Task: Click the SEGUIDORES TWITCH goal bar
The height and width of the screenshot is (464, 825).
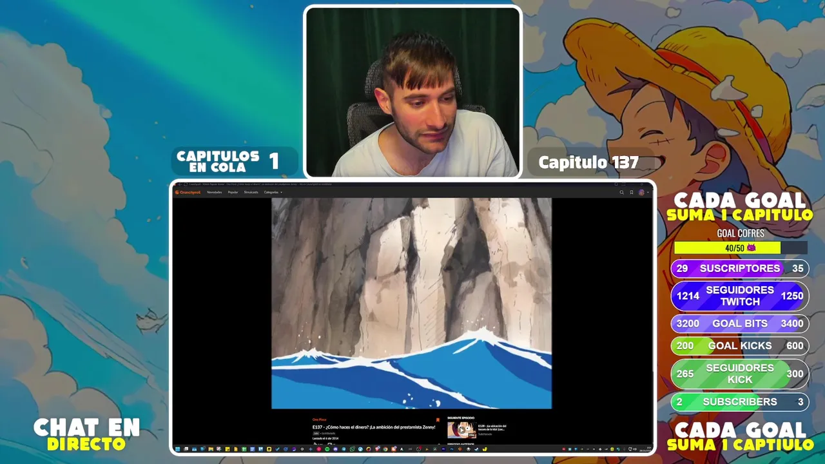Action: 740,296
